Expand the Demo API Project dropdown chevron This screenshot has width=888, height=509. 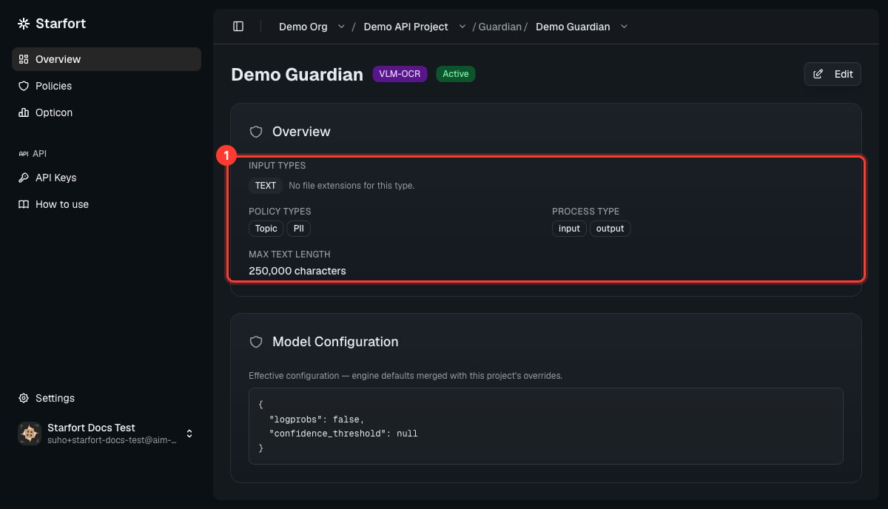pos(462,27)
